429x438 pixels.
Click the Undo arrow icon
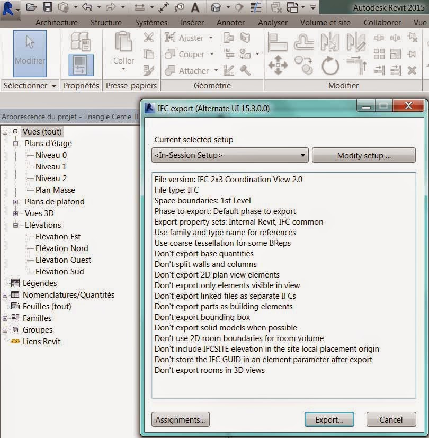click(87, 7)
